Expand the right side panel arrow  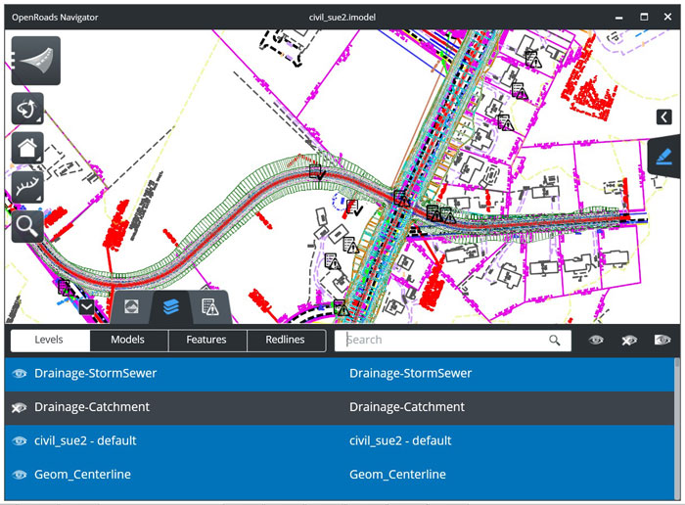pyautogui.click(x=664, y=117)
